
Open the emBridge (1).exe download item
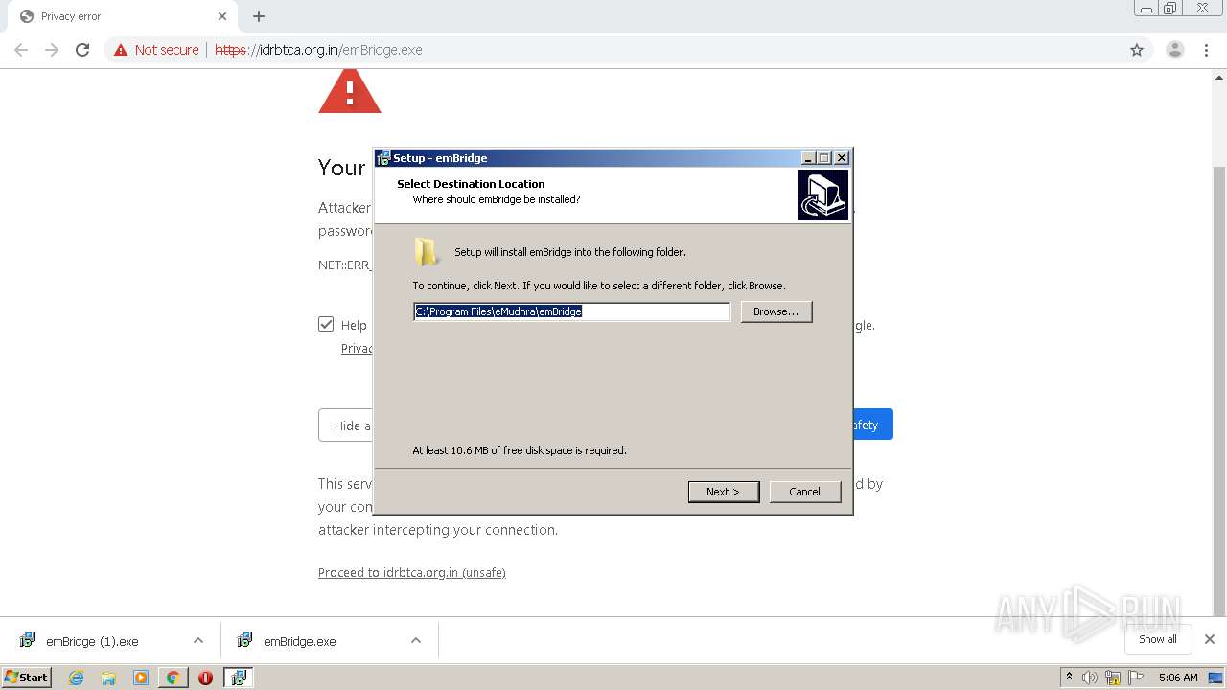92,641
